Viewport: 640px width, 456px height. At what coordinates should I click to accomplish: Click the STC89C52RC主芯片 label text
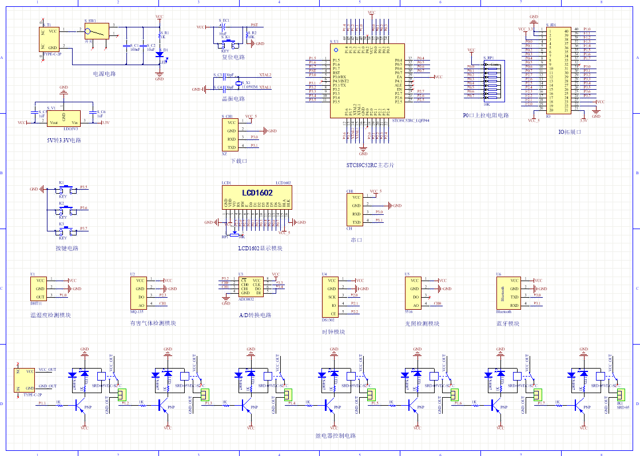point(369,166)
